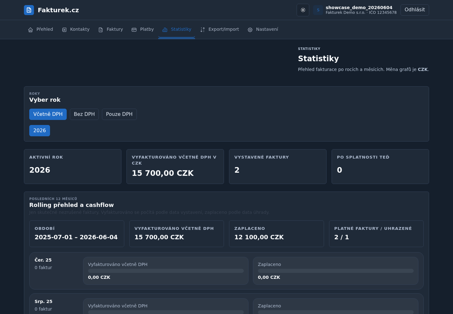This screenshot has width=453, height=314.
Task: Click the Vystavené faktury card
Action: point(278,166)
